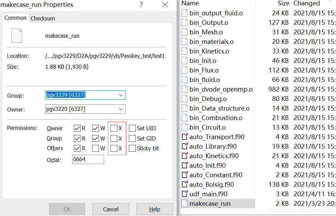Screen dimensions: 336x216
Task: Click the Location path text
Action: pos(105,56)
